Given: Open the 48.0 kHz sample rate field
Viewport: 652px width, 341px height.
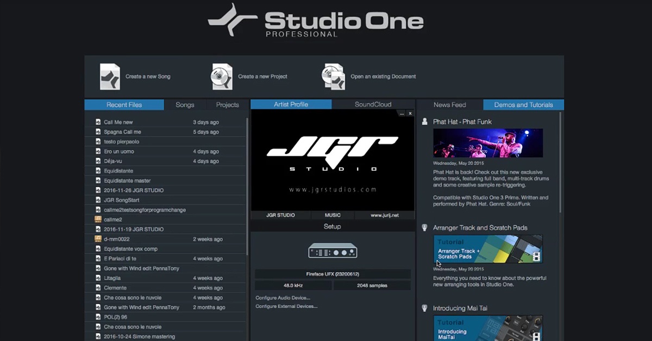Looking at the screenshot, I should (293, 285).
